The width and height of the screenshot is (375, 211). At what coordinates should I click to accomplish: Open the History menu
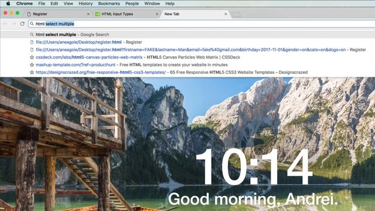86,4
